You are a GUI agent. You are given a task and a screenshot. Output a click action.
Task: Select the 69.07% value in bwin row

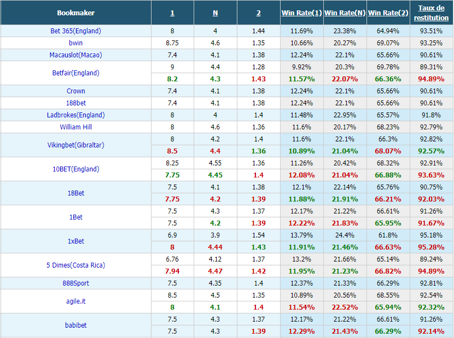[x=388, y=43]
